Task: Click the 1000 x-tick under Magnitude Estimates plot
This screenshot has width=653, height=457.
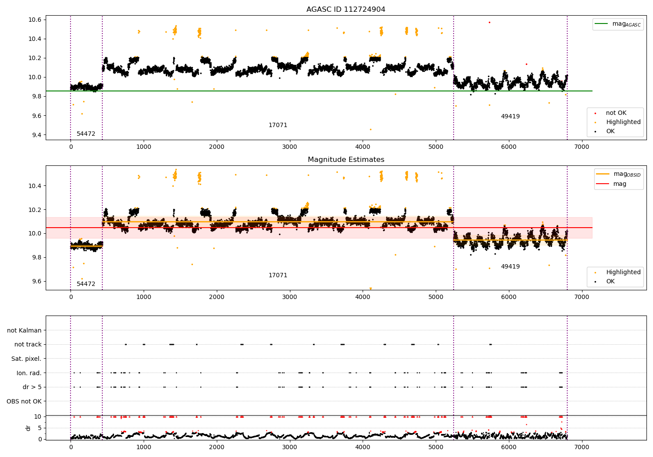Action: coord(144,297)
